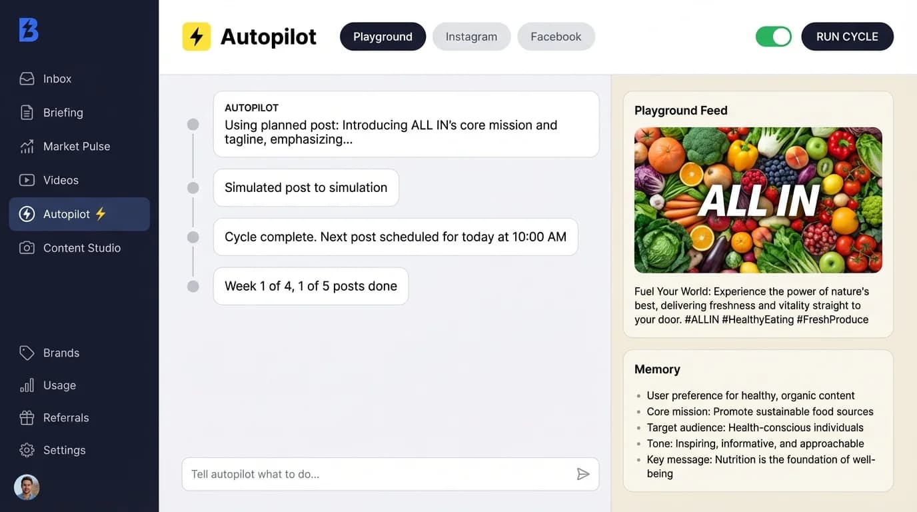Click the RUN CYCLE button

(x=847, y=37)
